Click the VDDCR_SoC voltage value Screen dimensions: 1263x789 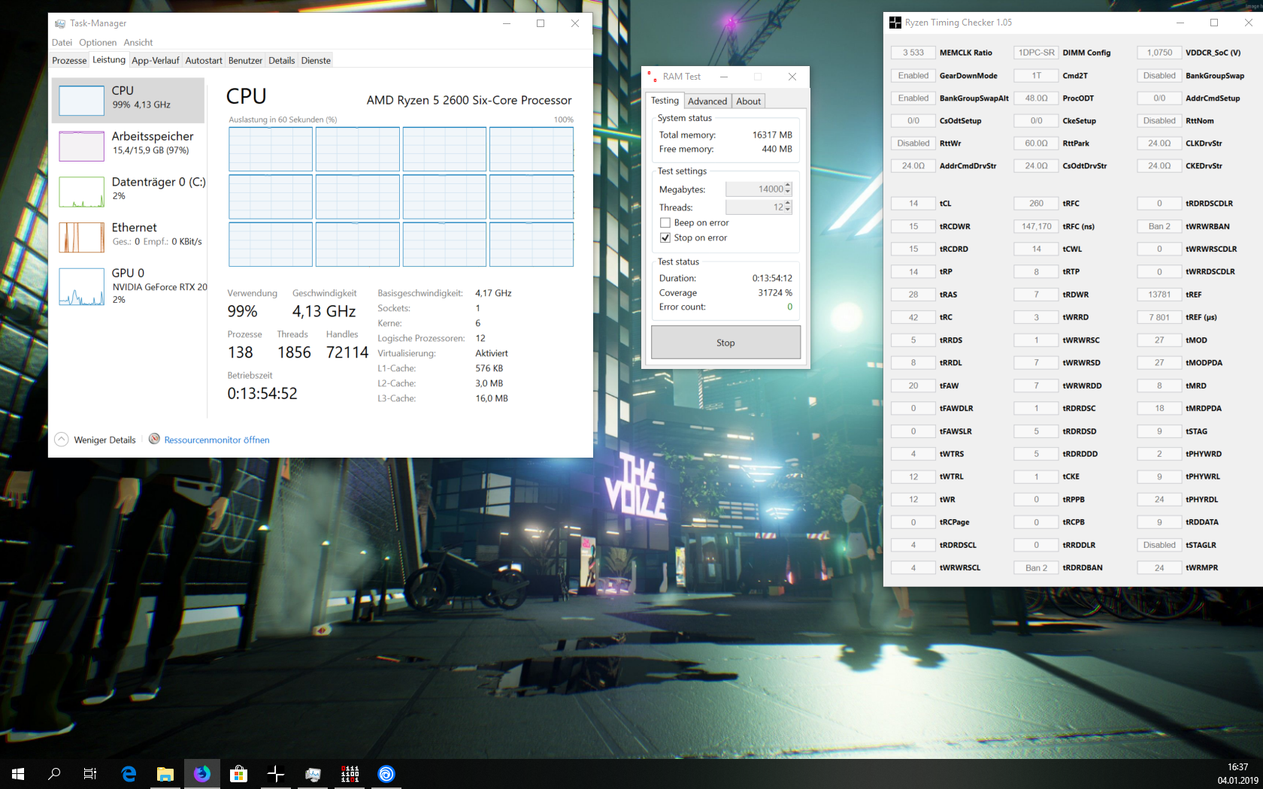1159,53
